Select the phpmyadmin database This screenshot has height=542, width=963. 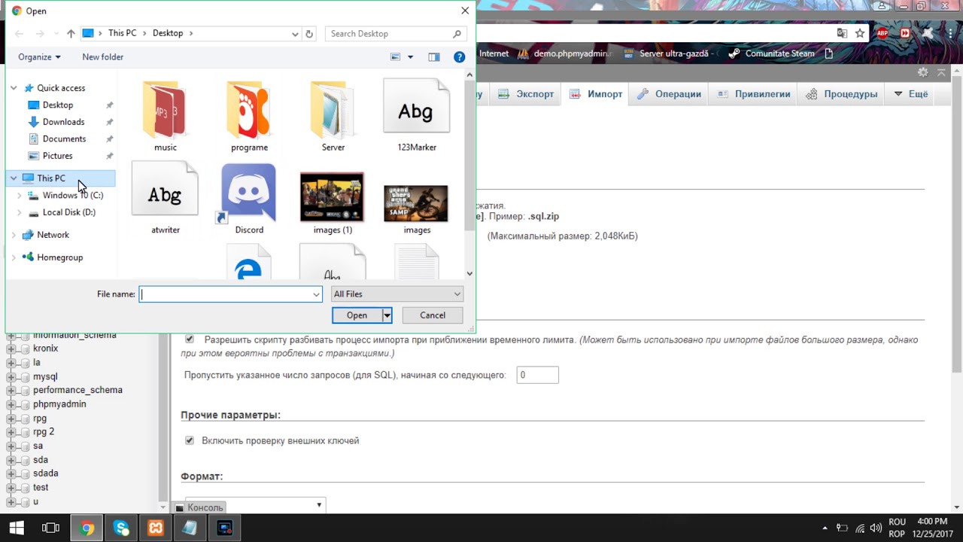click(59, 404)
